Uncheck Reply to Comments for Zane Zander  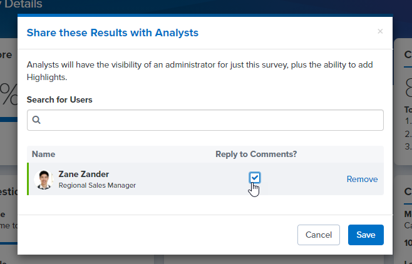pos(255,178)
